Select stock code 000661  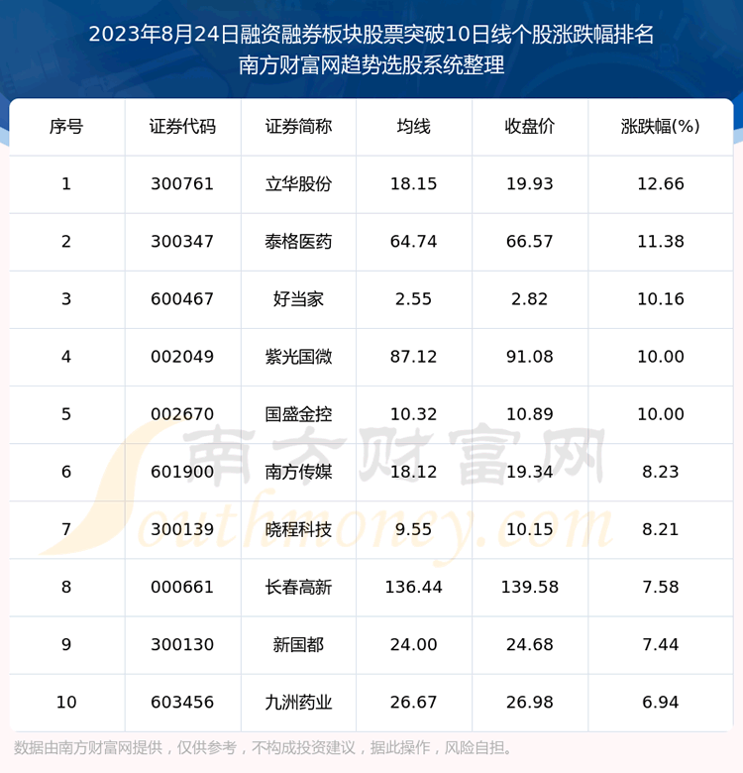tap(182, 587)
